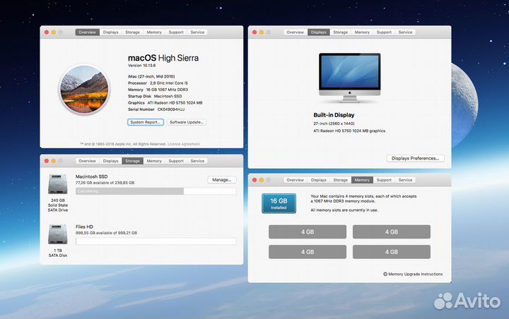This screenshot has height=319, width=509.
Task: Open Memory tab in Displays window
Action: click(362, 32)
